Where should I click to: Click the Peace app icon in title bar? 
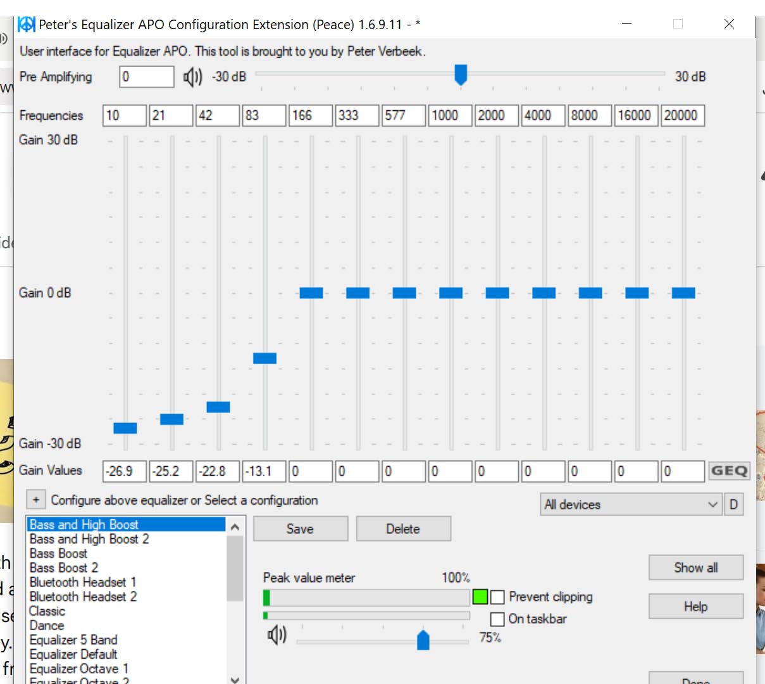[x=27, y=25]
